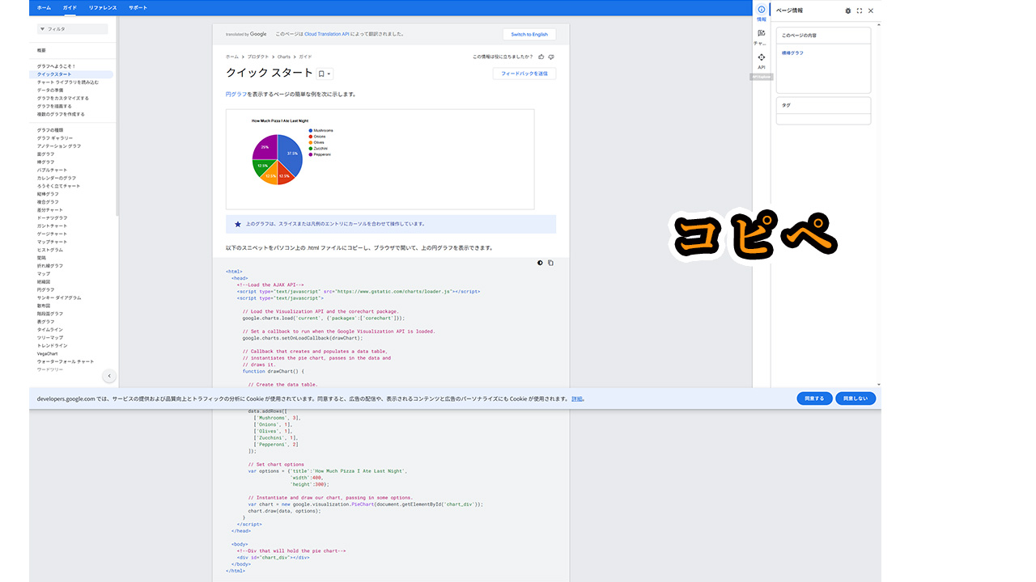Collapse the left navigation sidebar
Viewport: 1036px width, 582px height.
coord(109,376)
